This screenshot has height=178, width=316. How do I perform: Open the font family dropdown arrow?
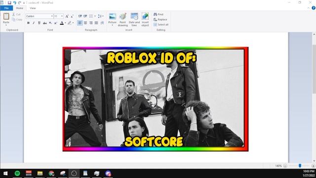pos(52,16)
